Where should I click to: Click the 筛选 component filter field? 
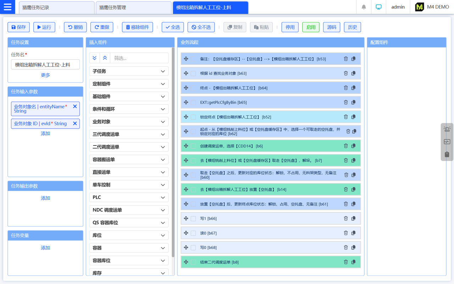tap(139, 58)
